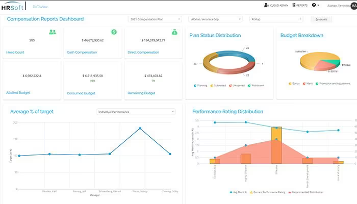Click the Reports document icon
Screen dimensions: 357x204
point(294,5)
